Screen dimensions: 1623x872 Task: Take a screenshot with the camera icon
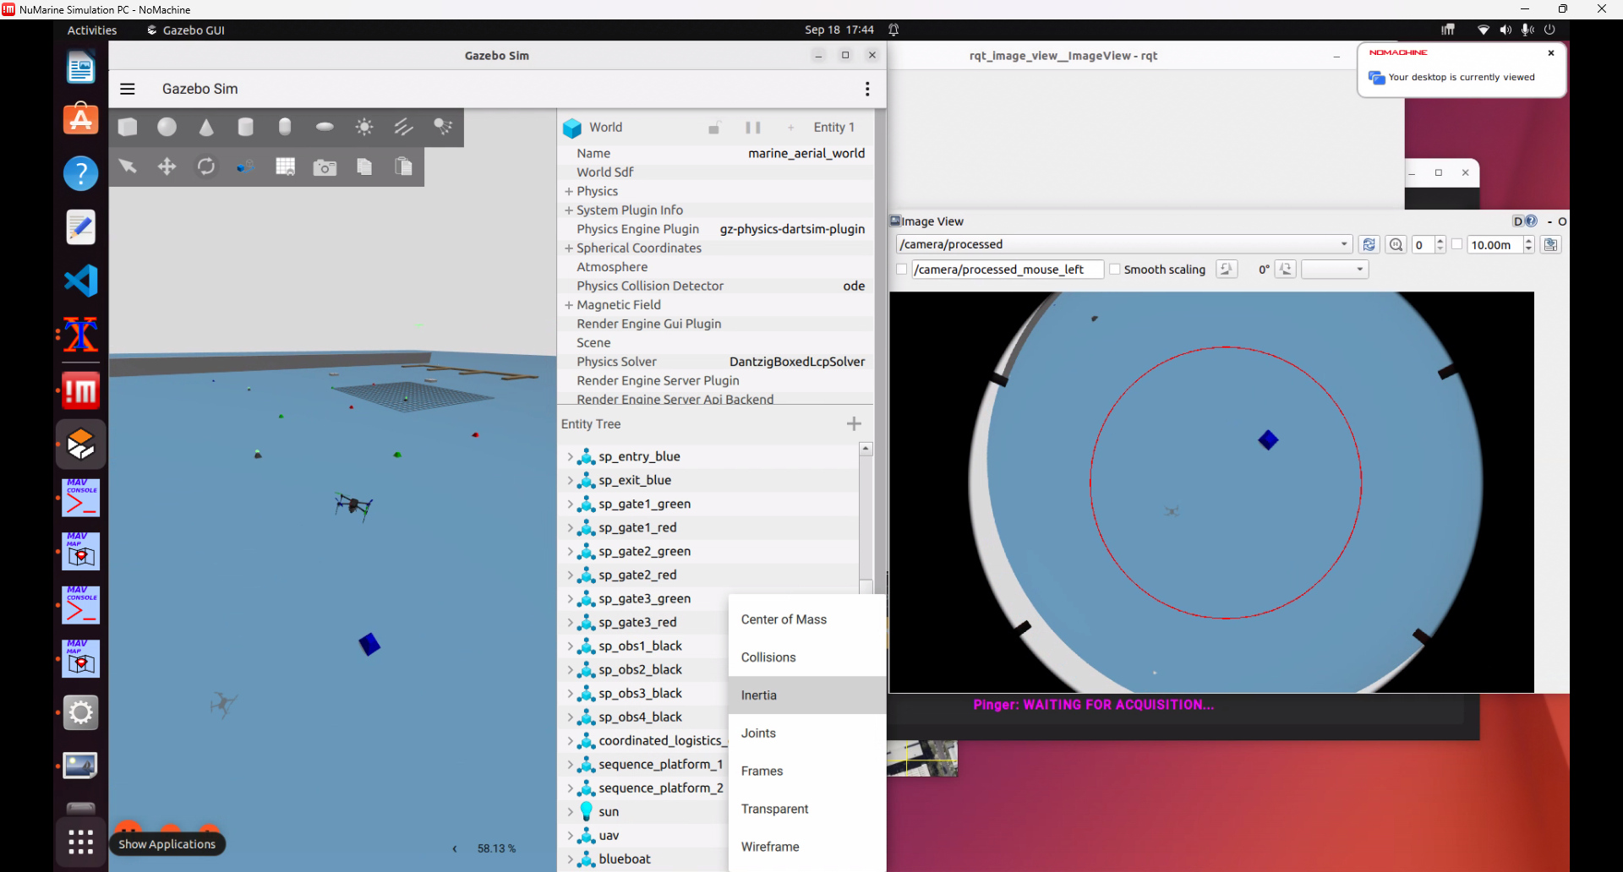(x=325, y=167)
